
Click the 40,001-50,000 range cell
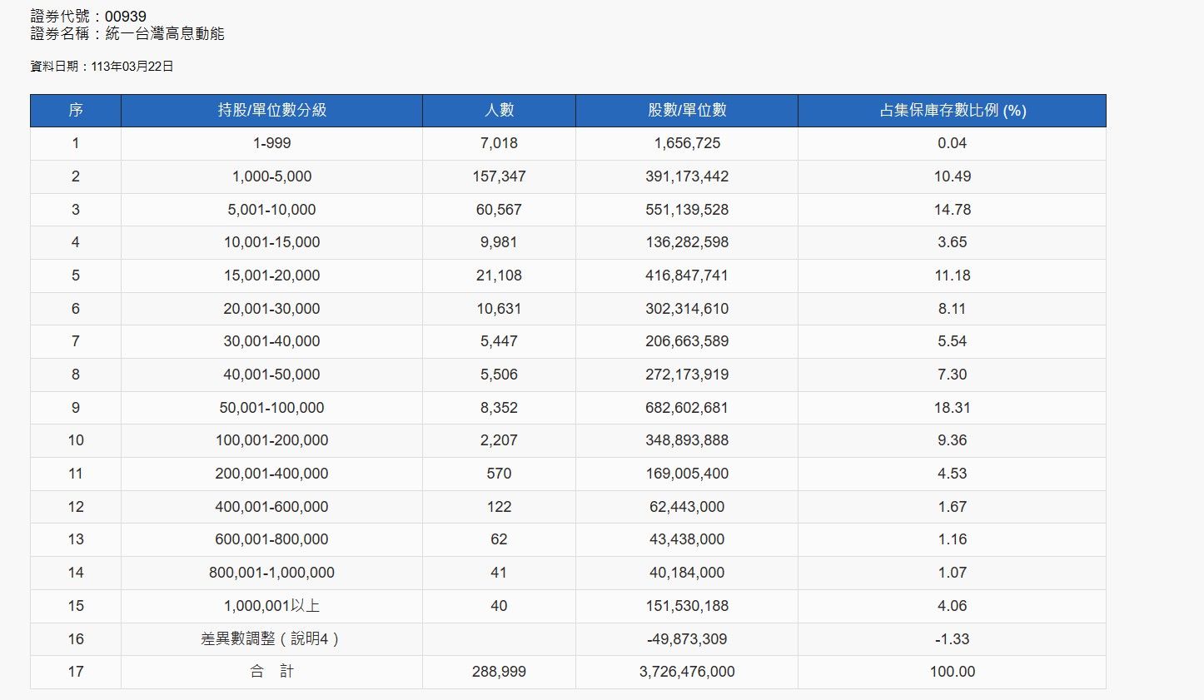tap(272, 375)
